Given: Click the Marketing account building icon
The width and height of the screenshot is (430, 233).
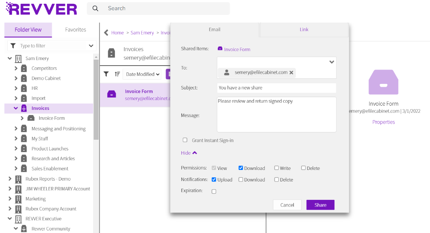Looking at the screenshot, I should [18, 199].
